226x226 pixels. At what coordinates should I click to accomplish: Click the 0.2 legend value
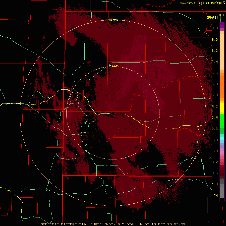click(215, 162)
